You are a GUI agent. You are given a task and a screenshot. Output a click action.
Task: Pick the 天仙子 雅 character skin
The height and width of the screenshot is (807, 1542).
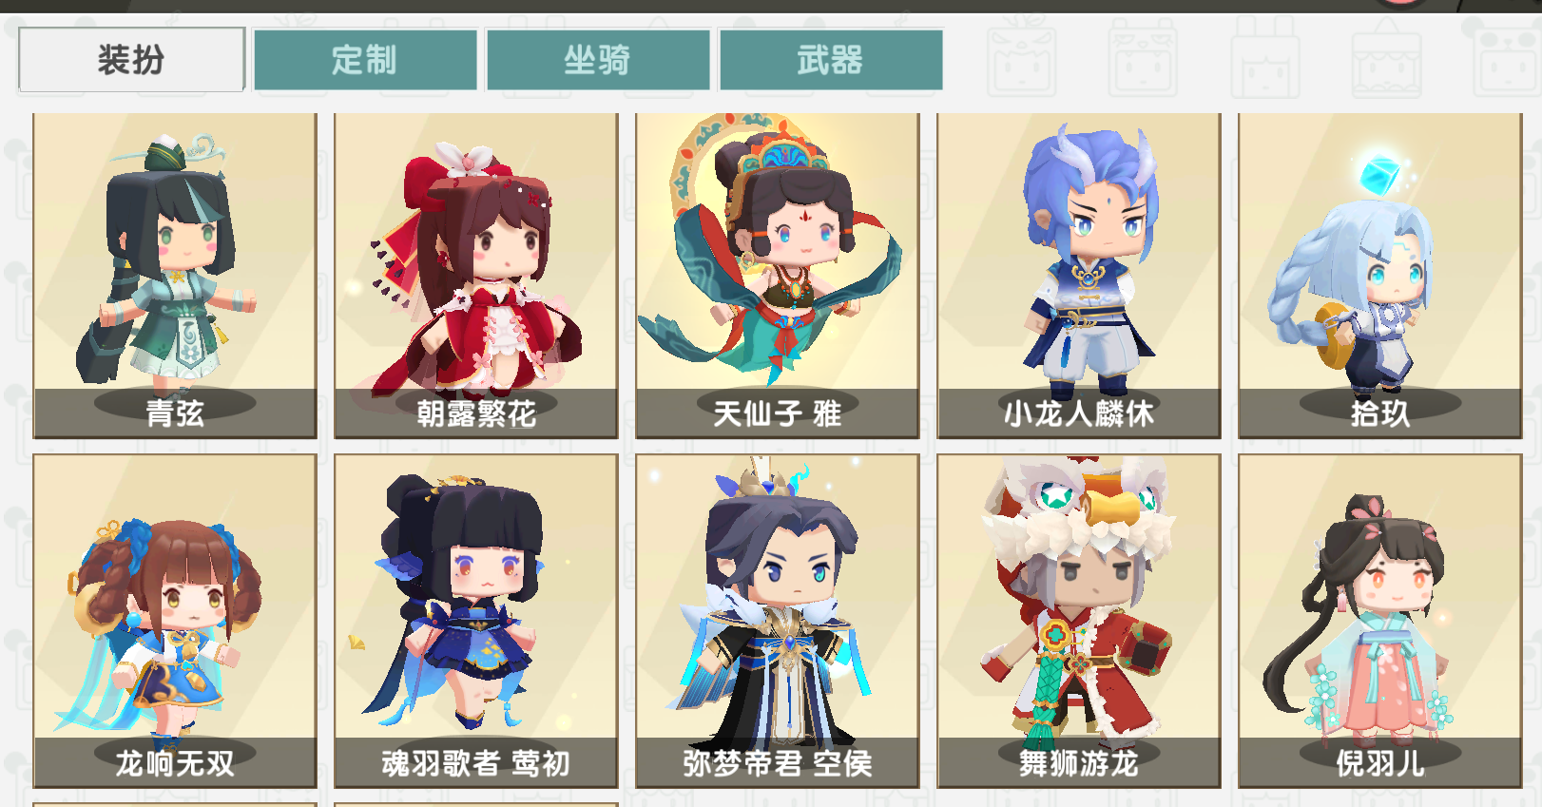(778, 276)
